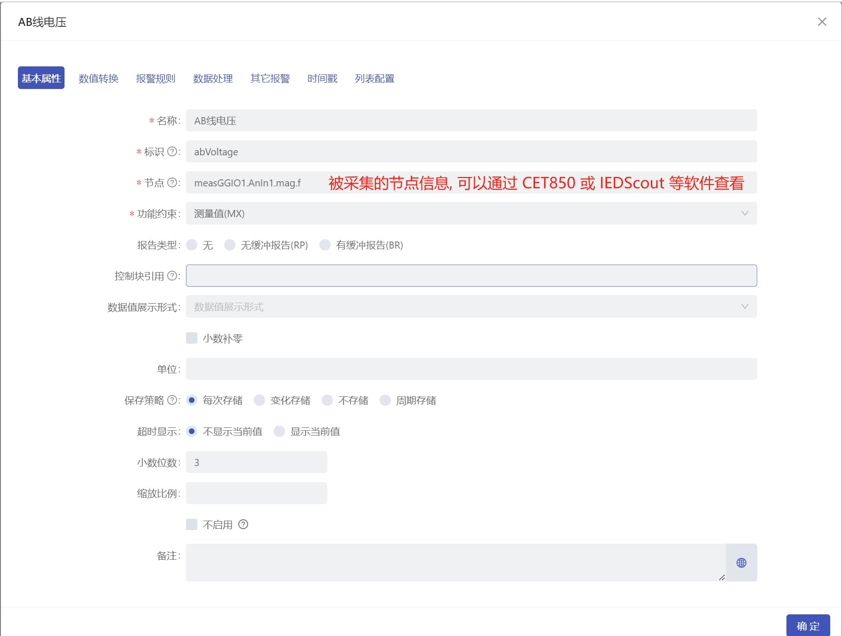
Task: Open the 其它报警 tab
Action: pyautogui.click(x=270, y=78)
